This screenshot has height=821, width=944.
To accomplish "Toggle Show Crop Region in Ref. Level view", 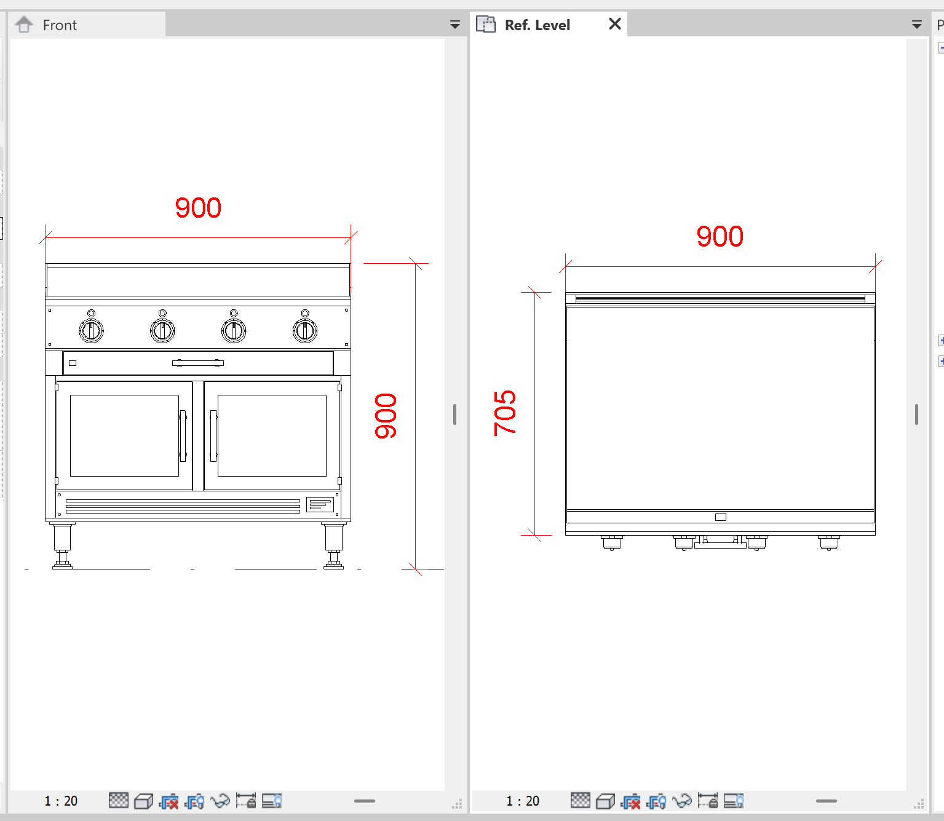I will point(656,801).
